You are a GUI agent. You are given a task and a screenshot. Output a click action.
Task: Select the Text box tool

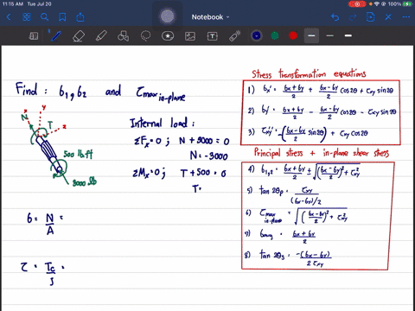tap(213, 36)
